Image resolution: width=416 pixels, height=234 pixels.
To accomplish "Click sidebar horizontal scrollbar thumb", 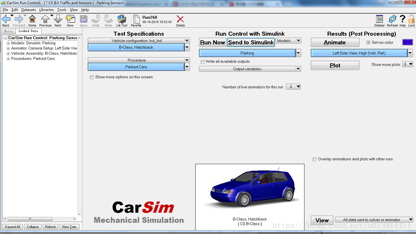I will tap(30, 219).
